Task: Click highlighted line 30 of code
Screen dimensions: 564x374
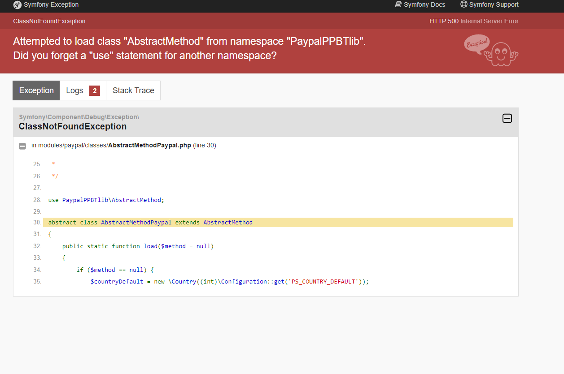Action: tap(278, 223)
